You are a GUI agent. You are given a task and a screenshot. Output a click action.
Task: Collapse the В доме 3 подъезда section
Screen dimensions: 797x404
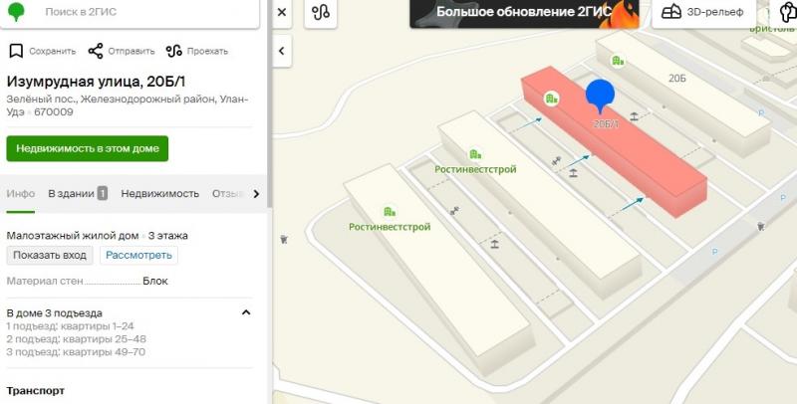coord(246,312)
